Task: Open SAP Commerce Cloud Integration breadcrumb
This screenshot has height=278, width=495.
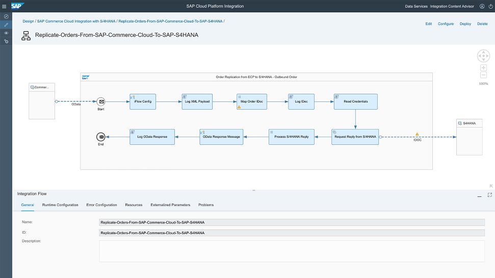Action: click(x=76, y=21)
